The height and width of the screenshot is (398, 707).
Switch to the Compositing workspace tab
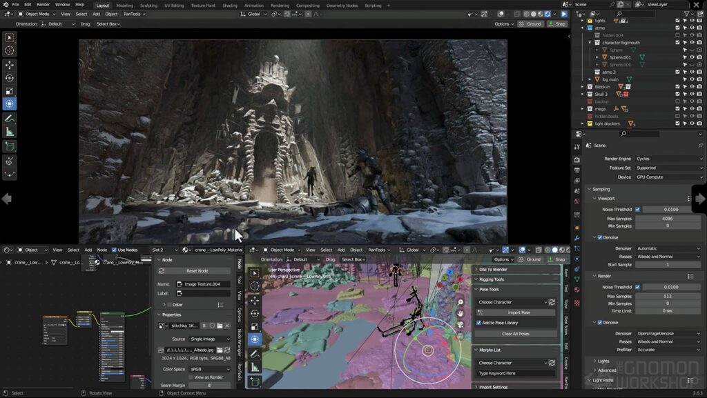(x=307, y=6)
